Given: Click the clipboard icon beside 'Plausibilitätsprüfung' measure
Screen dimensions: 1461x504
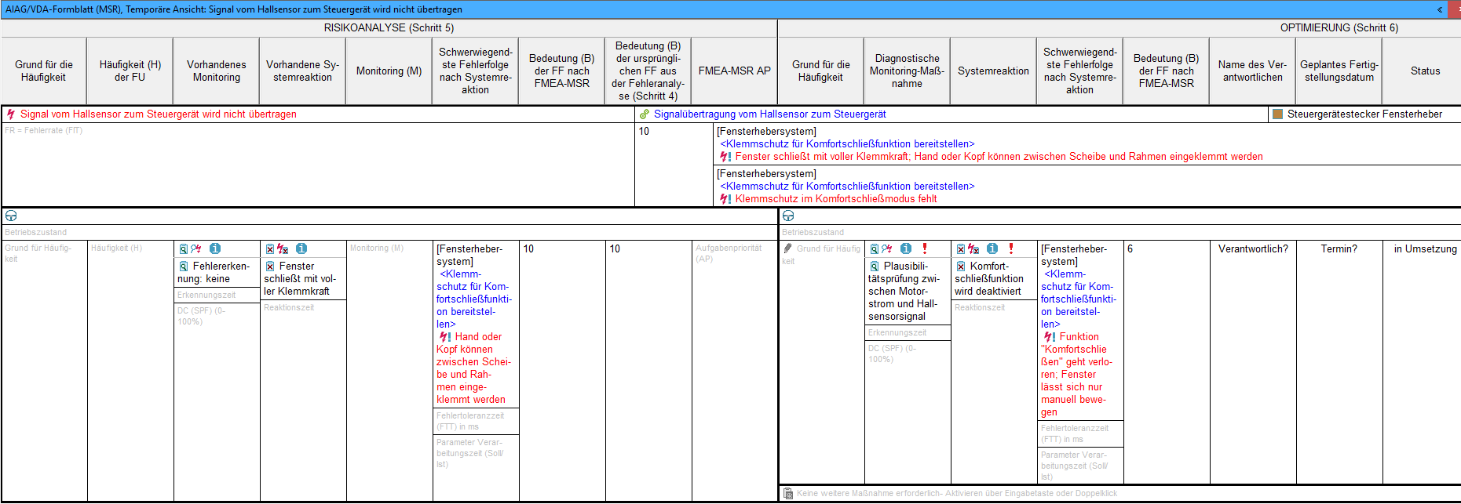Looking at the screenshot, I should click(875, 267).
